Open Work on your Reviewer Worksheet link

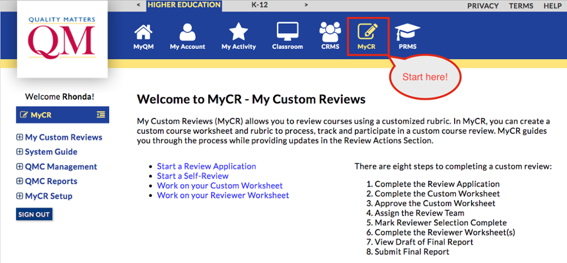click(222, 195)
